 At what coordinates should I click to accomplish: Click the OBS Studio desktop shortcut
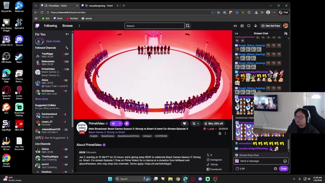click(x=6, y=58)
